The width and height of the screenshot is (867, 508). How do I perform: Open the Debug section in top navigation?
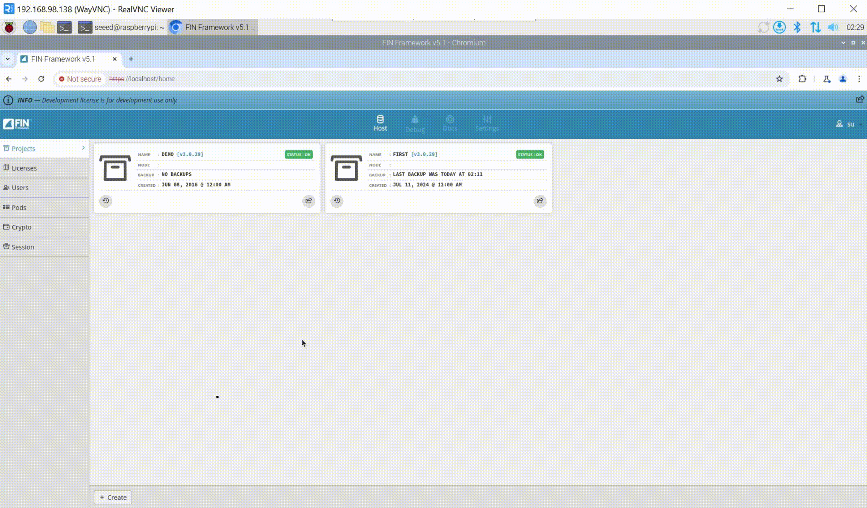[415, 124]
